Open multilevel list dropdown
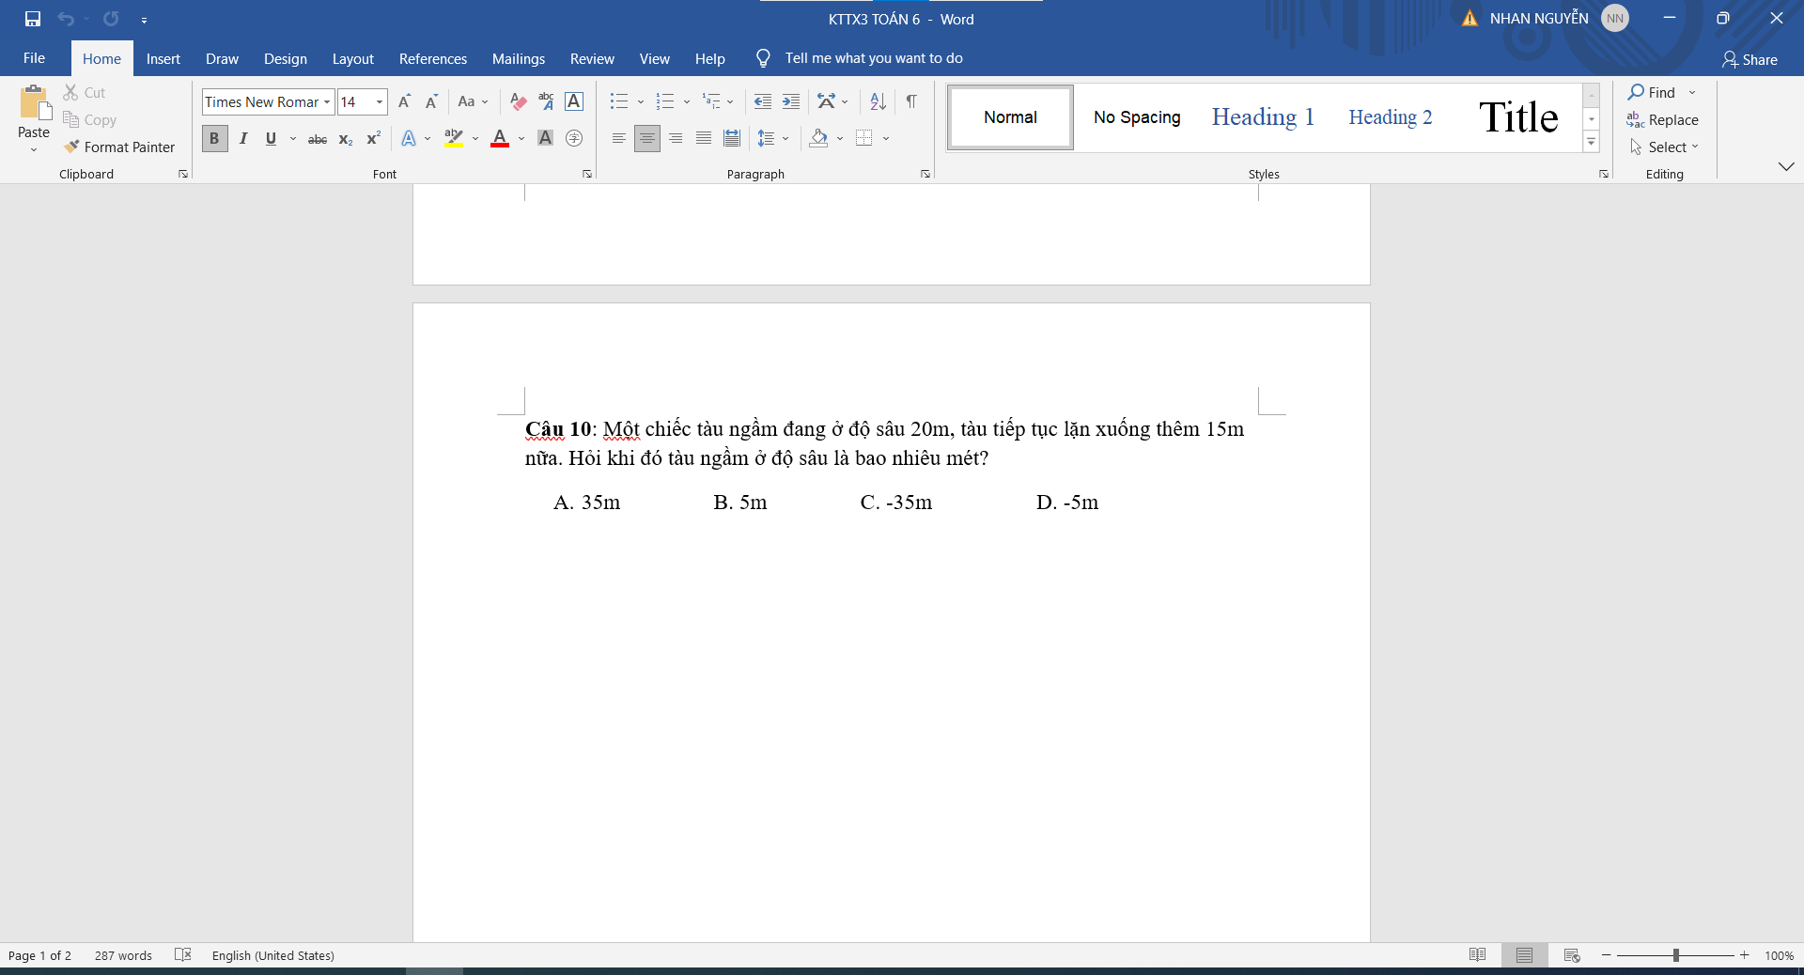 (x=730, y=101)
